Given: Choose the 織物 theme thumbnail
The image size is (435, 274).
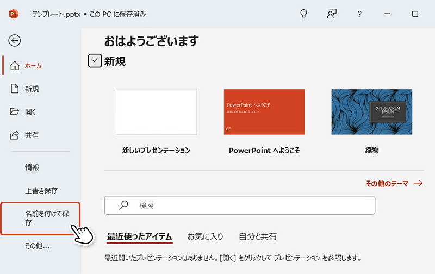Looking at the screenshot, I should click(x=372, y=112).
